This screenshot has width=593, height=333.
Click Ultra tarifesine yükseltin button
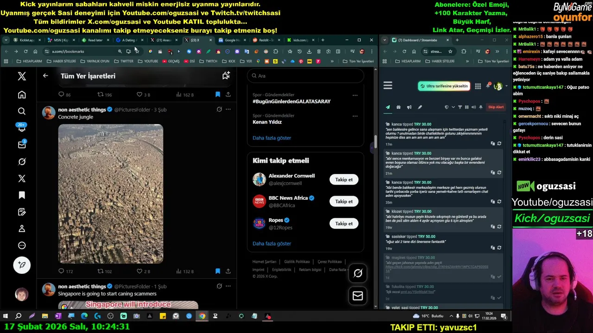point(444,86)
